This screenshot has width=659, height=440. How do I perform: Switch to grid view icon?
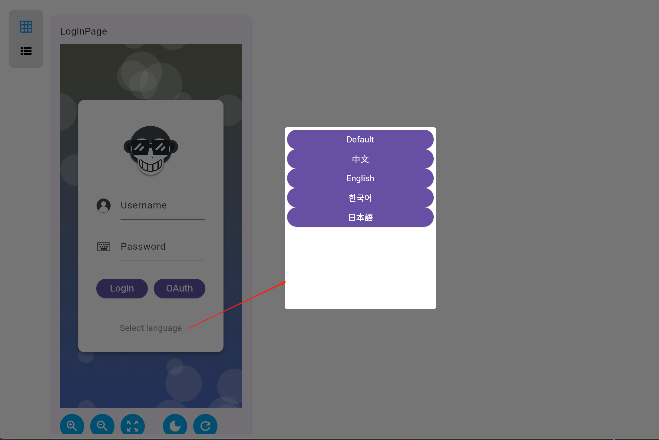click(26, 27)
